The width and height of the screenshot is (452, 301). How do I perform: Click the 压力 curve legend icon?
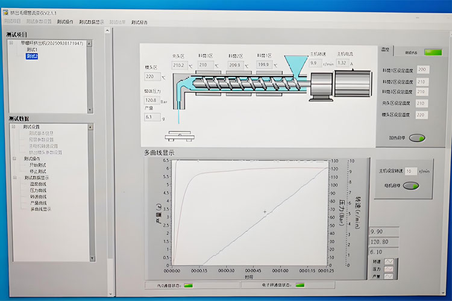tap(389, 268)
